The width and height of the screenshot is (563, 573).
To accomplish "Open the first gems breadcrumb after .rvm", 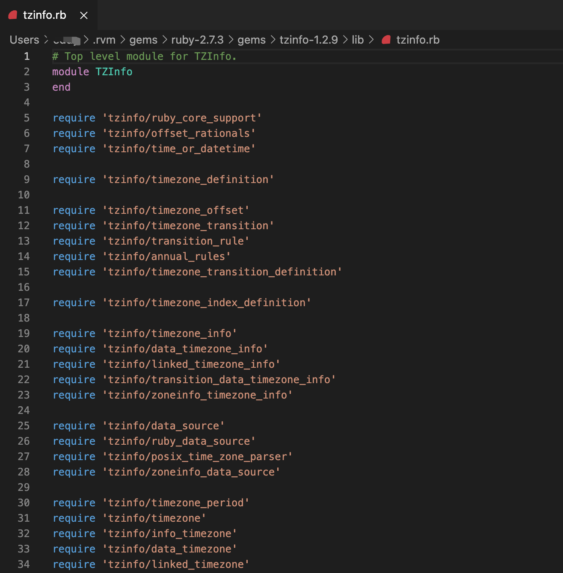I will click(x=143, y=40).
